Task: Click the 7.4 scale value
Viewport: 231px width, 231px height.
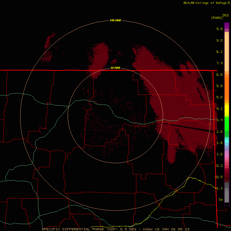Action: 219,63
